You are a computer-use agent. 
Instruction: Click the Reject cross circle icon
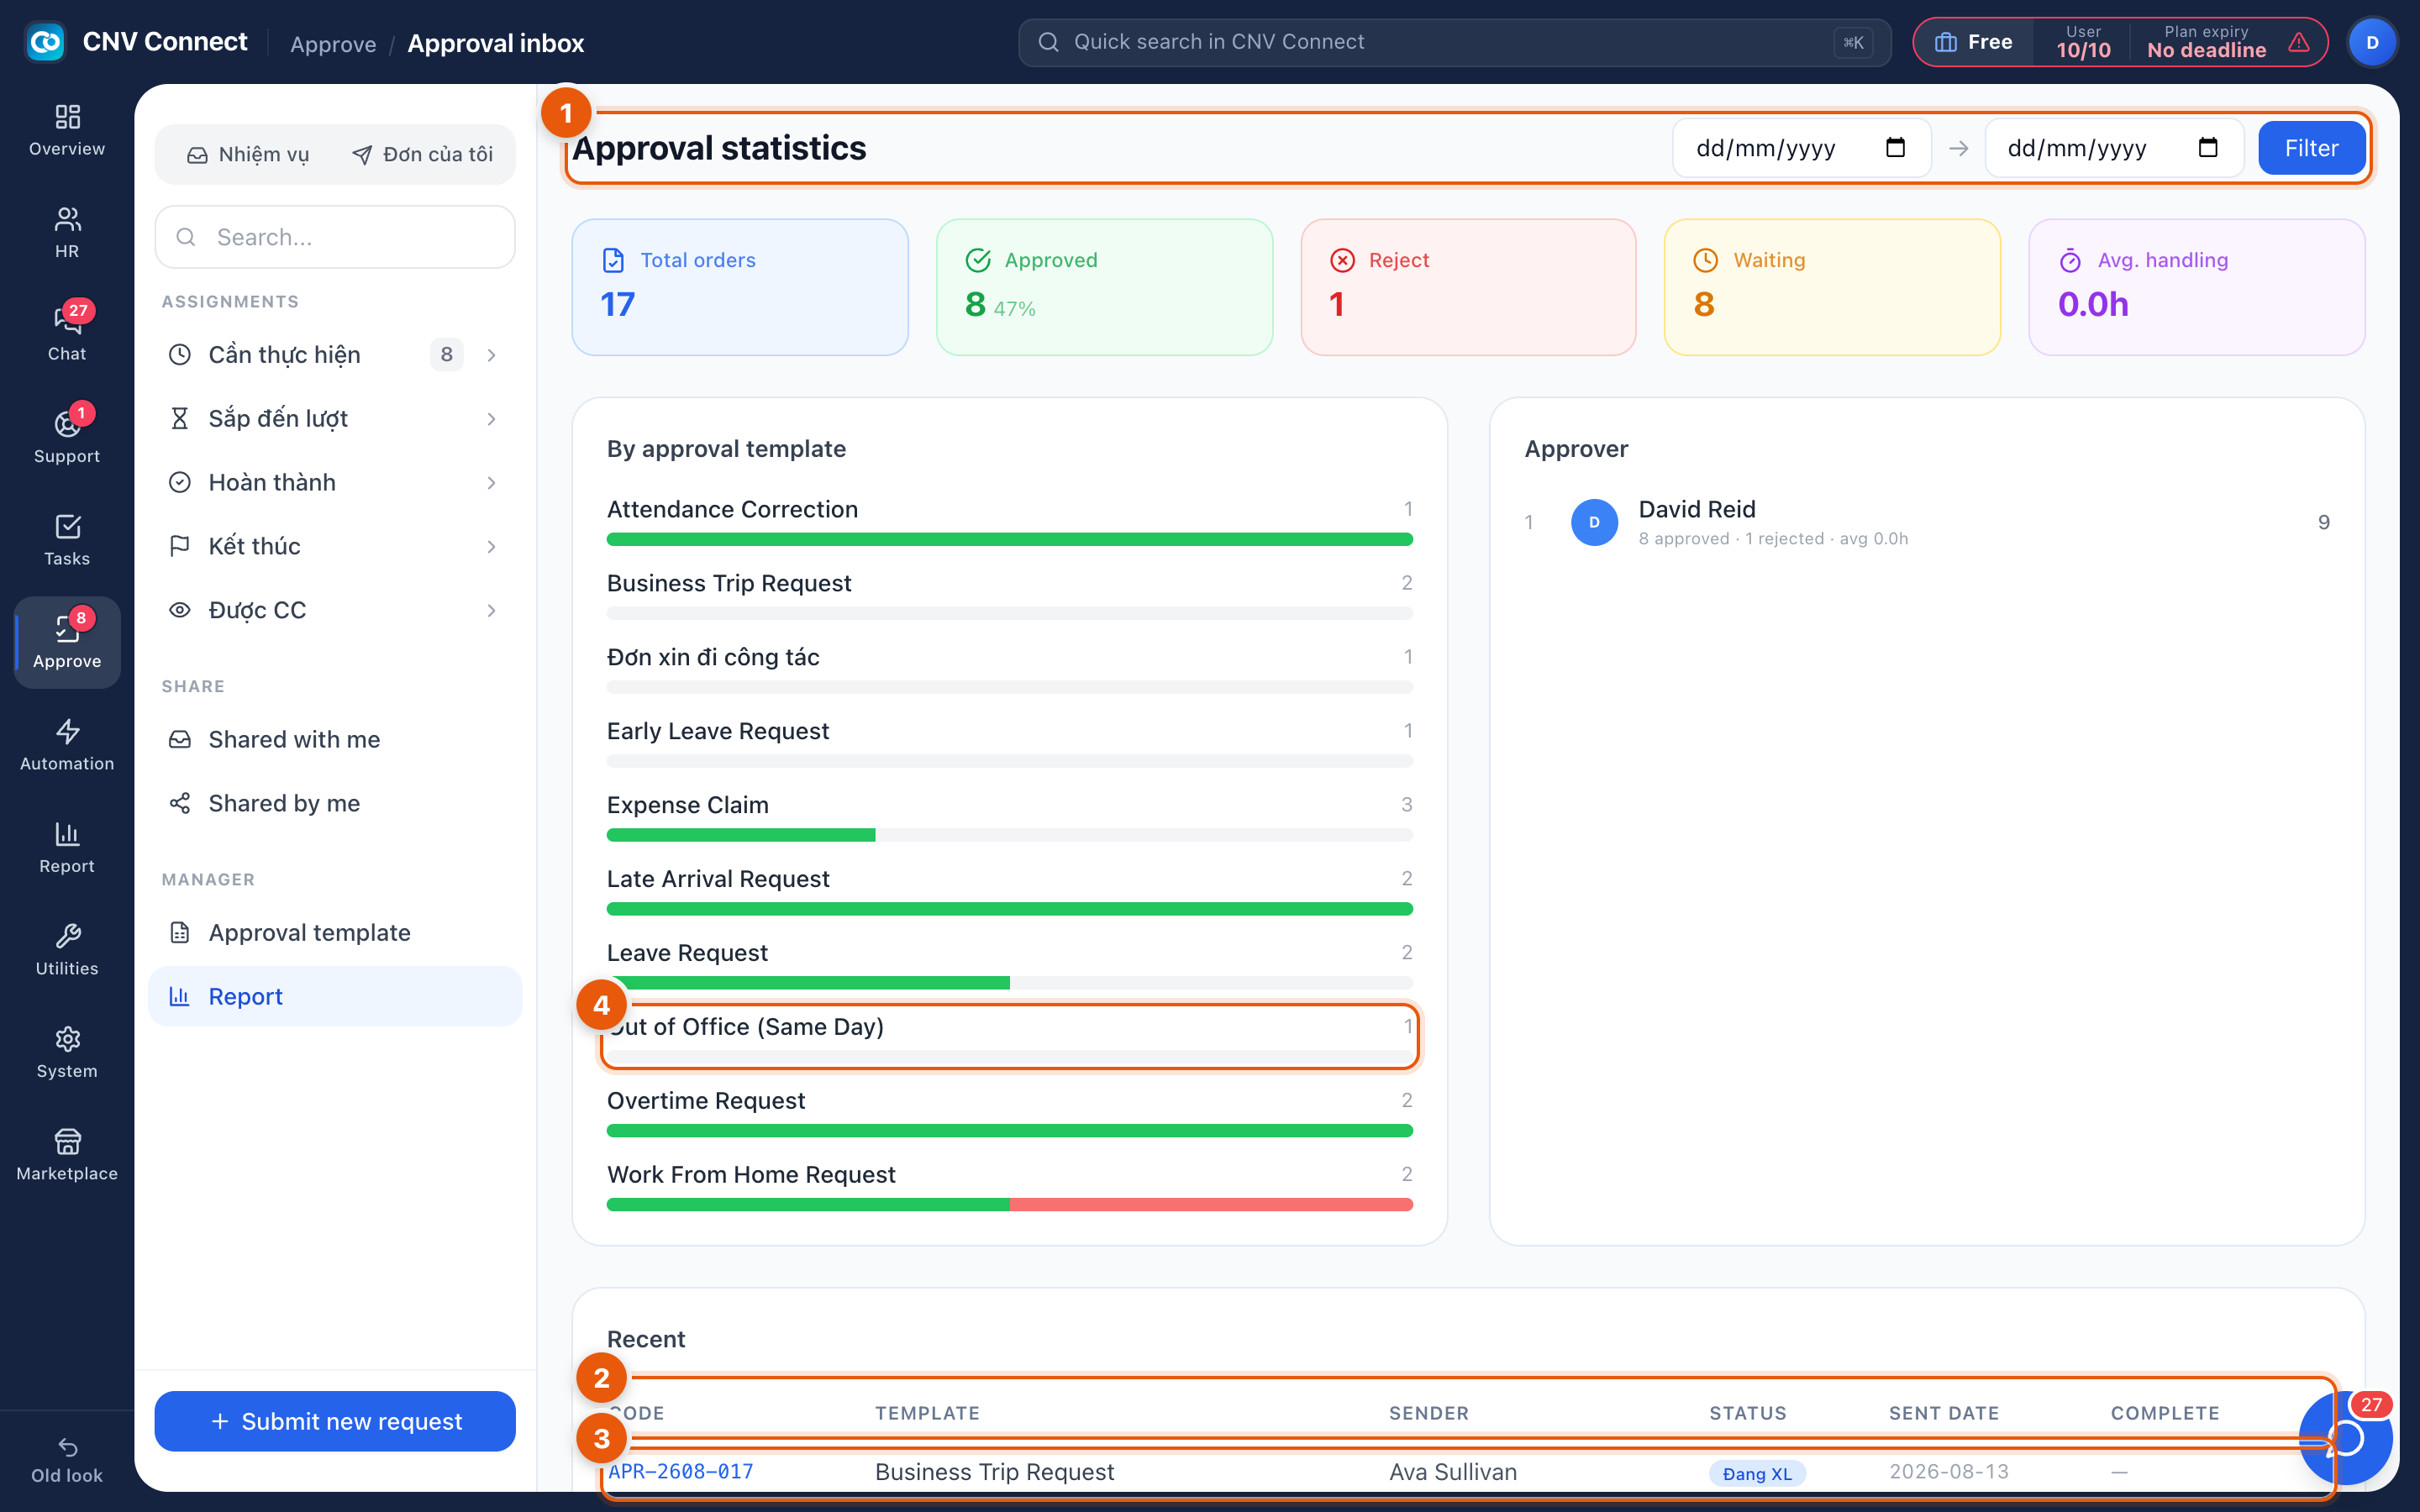pos(1342,260)
